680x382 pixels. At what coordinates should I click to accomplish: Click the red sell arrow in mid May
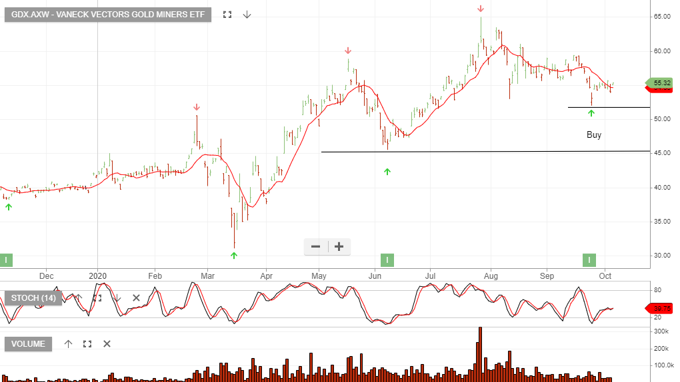pos(348,51)
